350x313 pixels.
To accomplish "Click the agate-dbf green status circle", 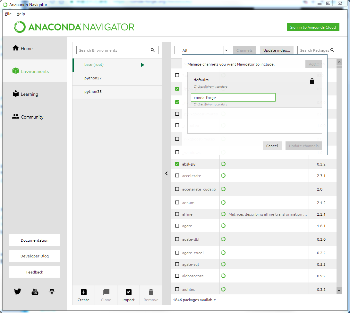I will point(223,239).
